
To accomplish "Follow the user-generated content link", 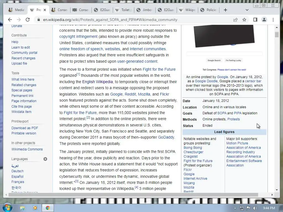I will tap(137, 61).
